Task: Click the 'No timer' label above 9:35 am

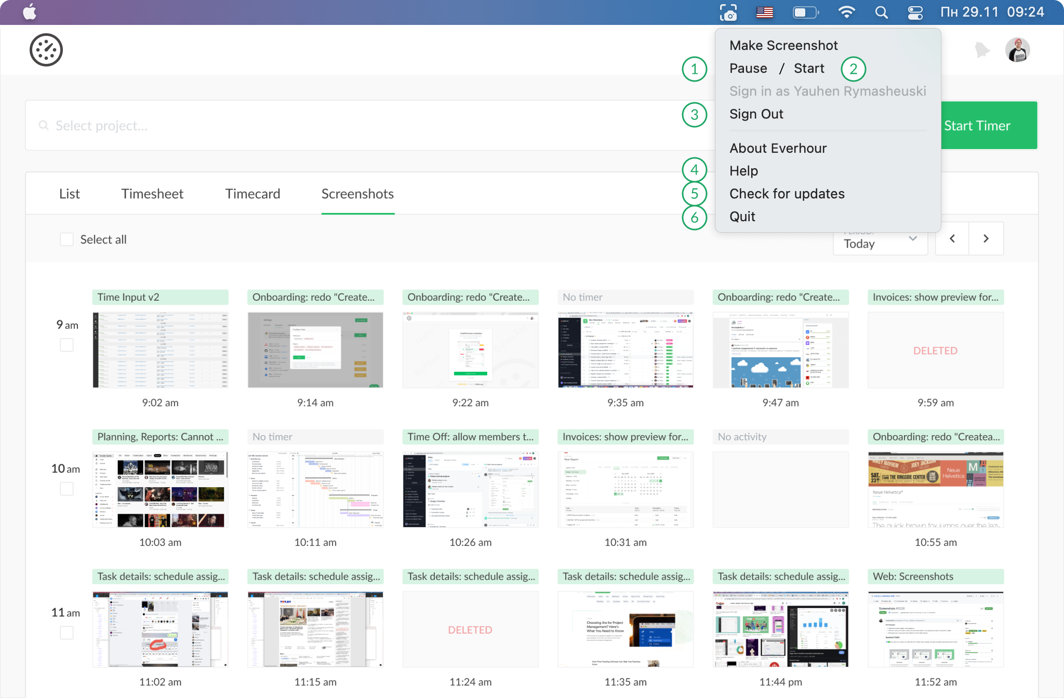Action: pyautogui.click(x=626, y=297)
